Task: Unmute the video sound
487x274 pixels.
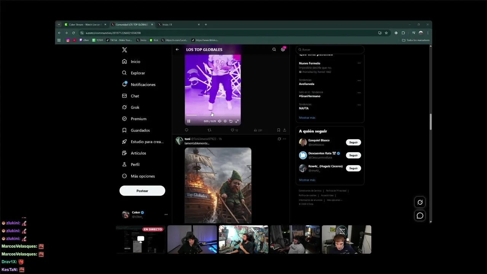Action: [220, 121]
